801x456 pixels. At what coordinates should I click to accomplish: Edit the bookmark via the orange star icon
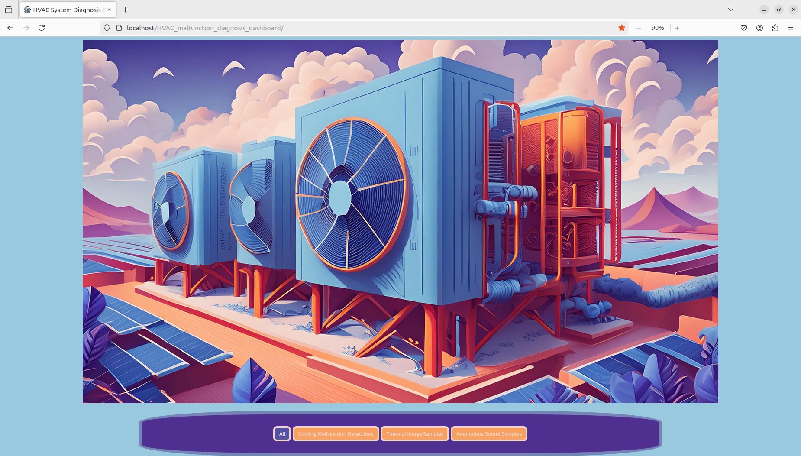pyautogui.click(x=622, y=27)
